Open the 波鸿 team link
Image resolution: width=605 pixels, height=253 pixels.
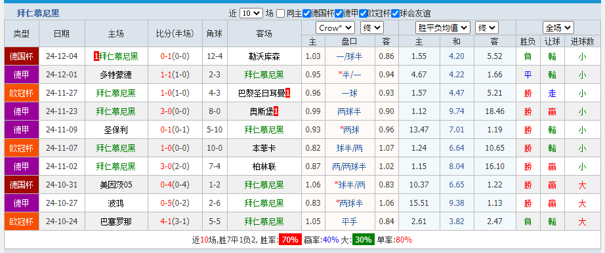(x=115, y=203)
